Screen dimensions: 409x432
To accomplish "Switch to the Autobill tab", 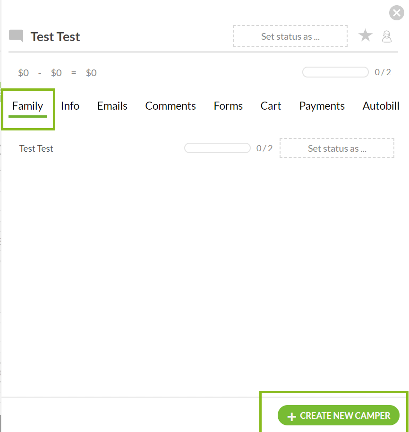I will point(381,106).
